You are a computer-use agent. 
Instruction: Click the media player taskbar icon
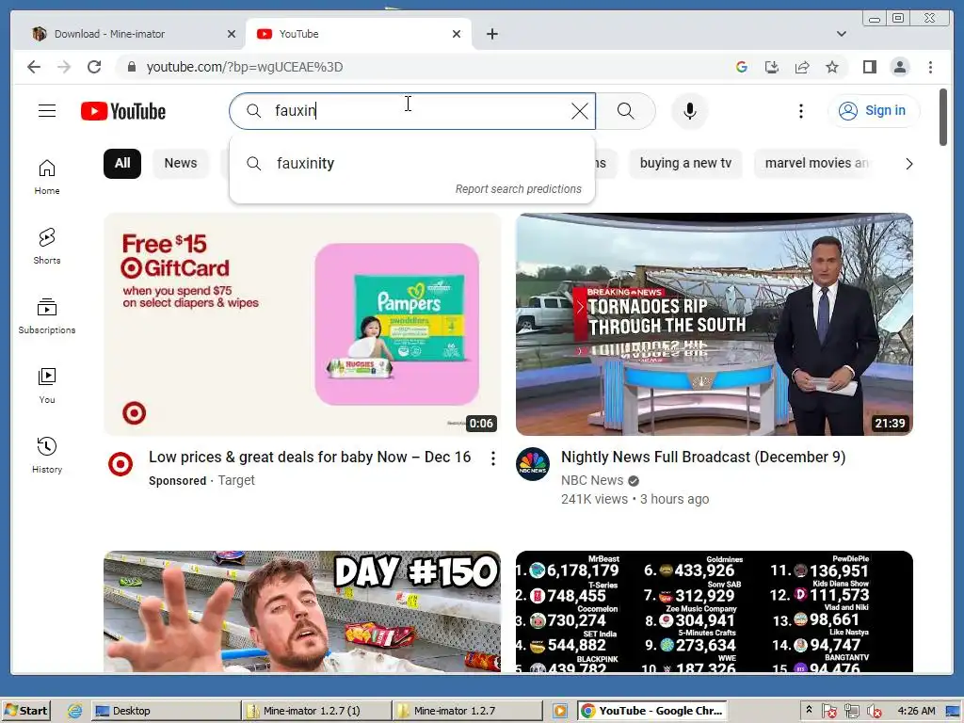[x=559, y=711]
